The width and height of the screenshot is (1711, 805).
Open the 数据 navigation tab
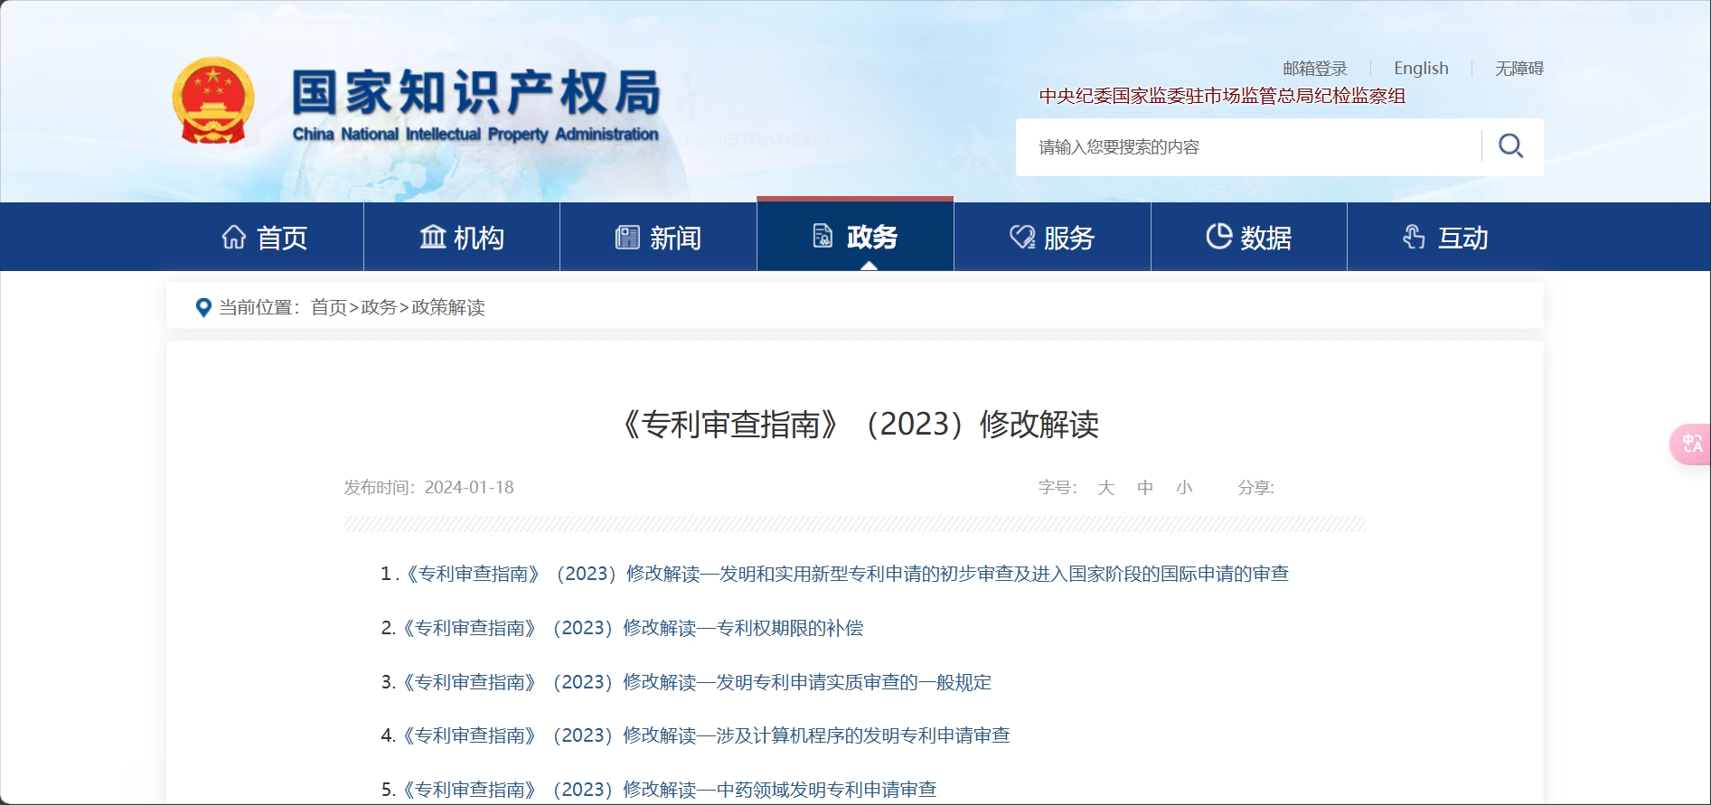tap(1249, 237)
